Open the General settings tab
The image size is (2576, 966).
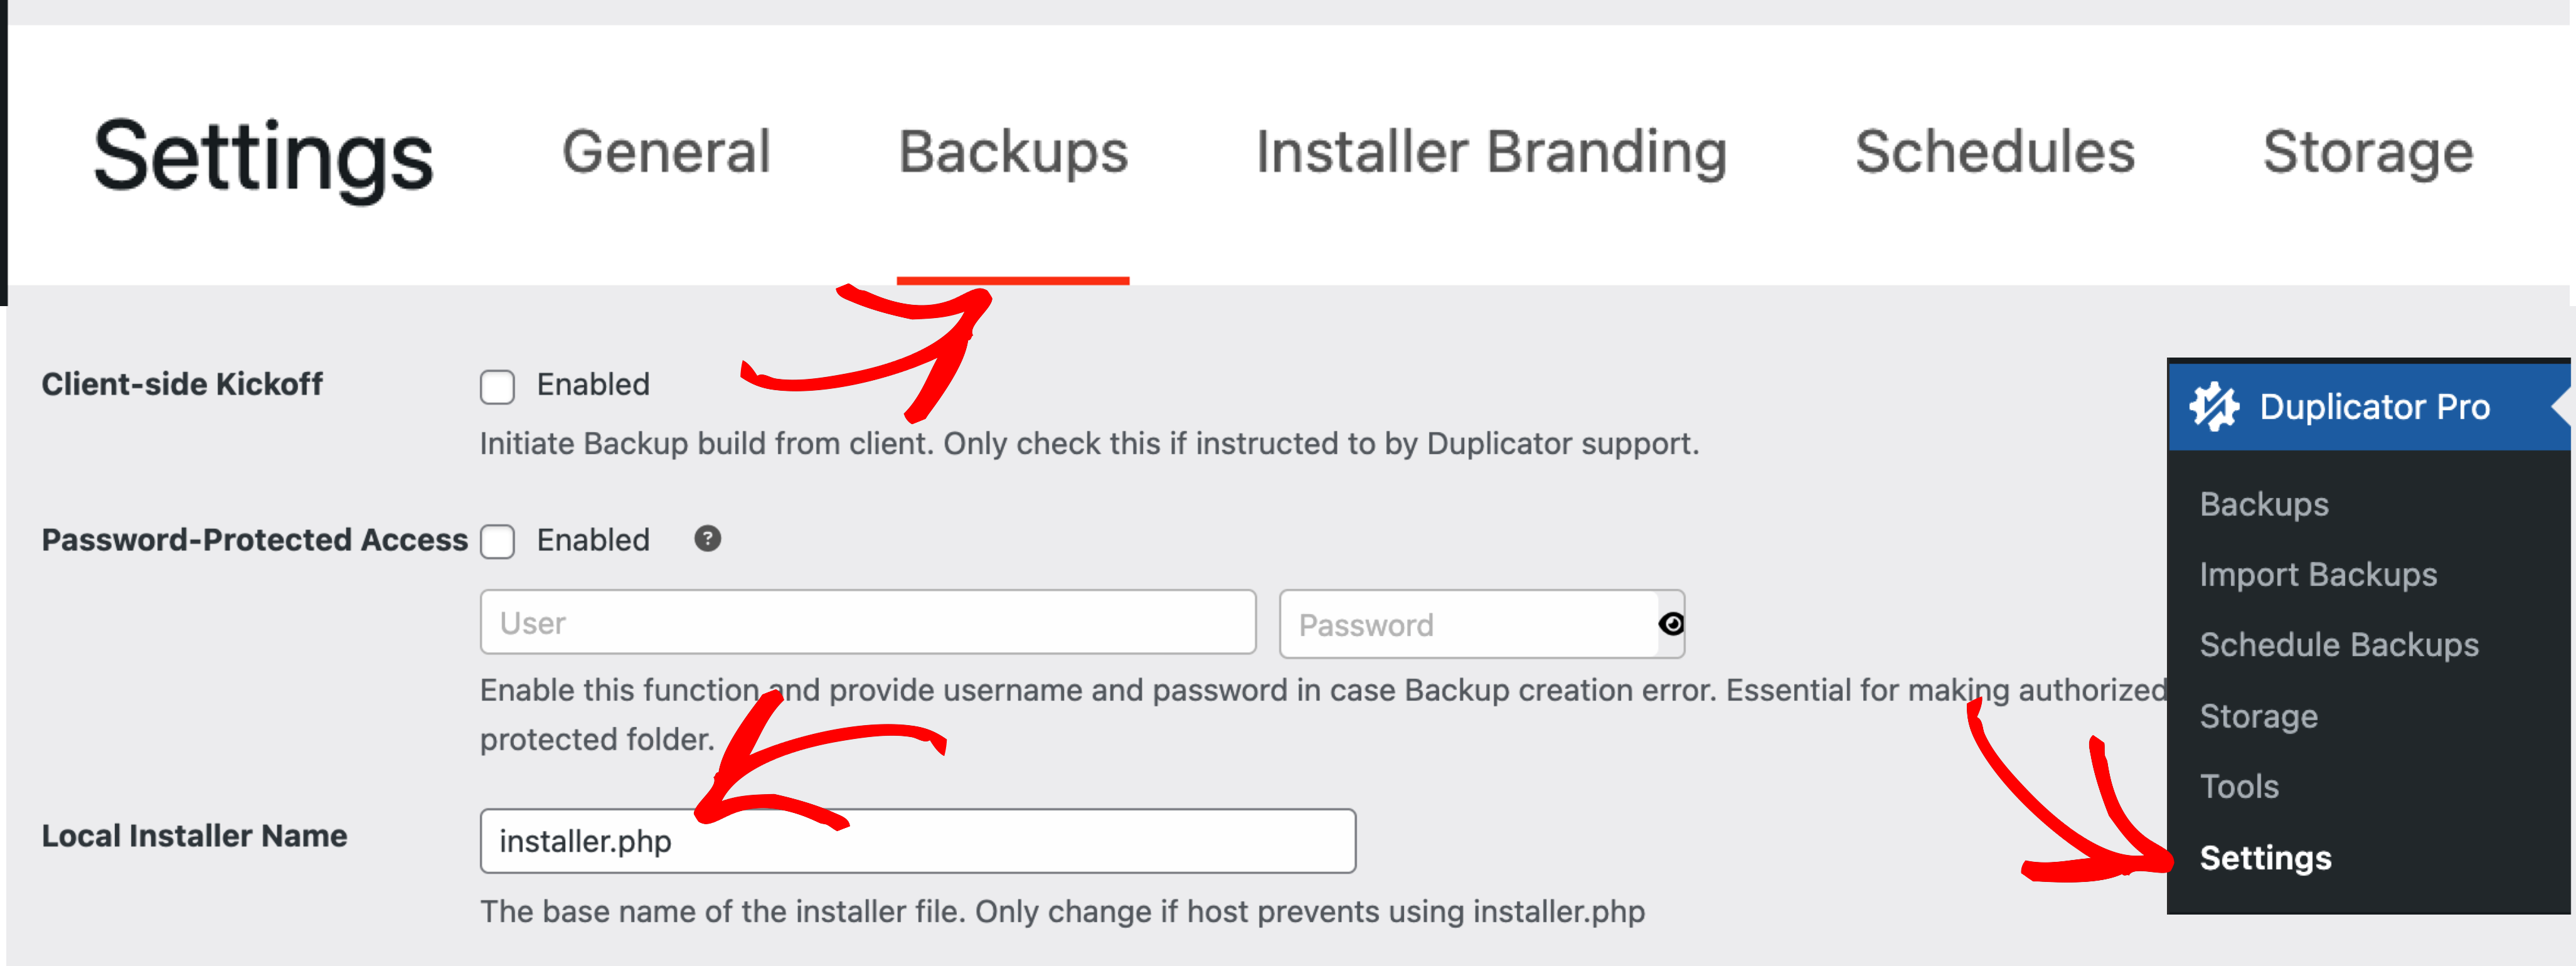click(x=666, y=152)
